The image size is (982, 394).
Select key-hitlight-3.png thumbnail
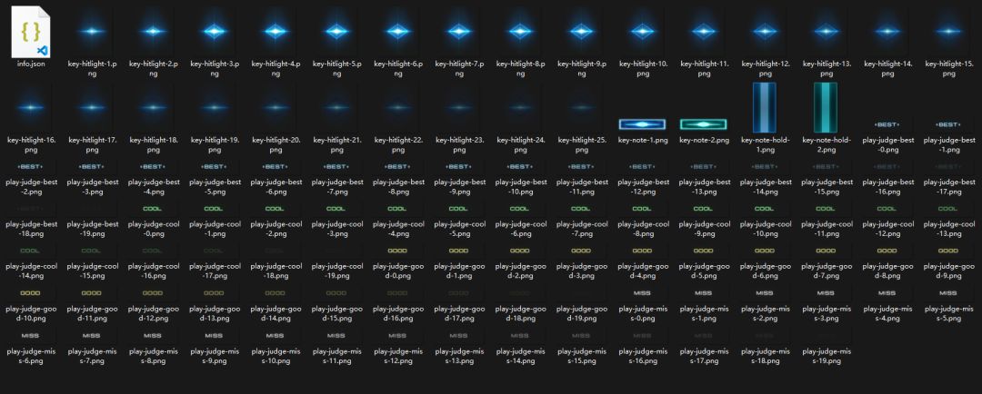(x=215, y=31)
